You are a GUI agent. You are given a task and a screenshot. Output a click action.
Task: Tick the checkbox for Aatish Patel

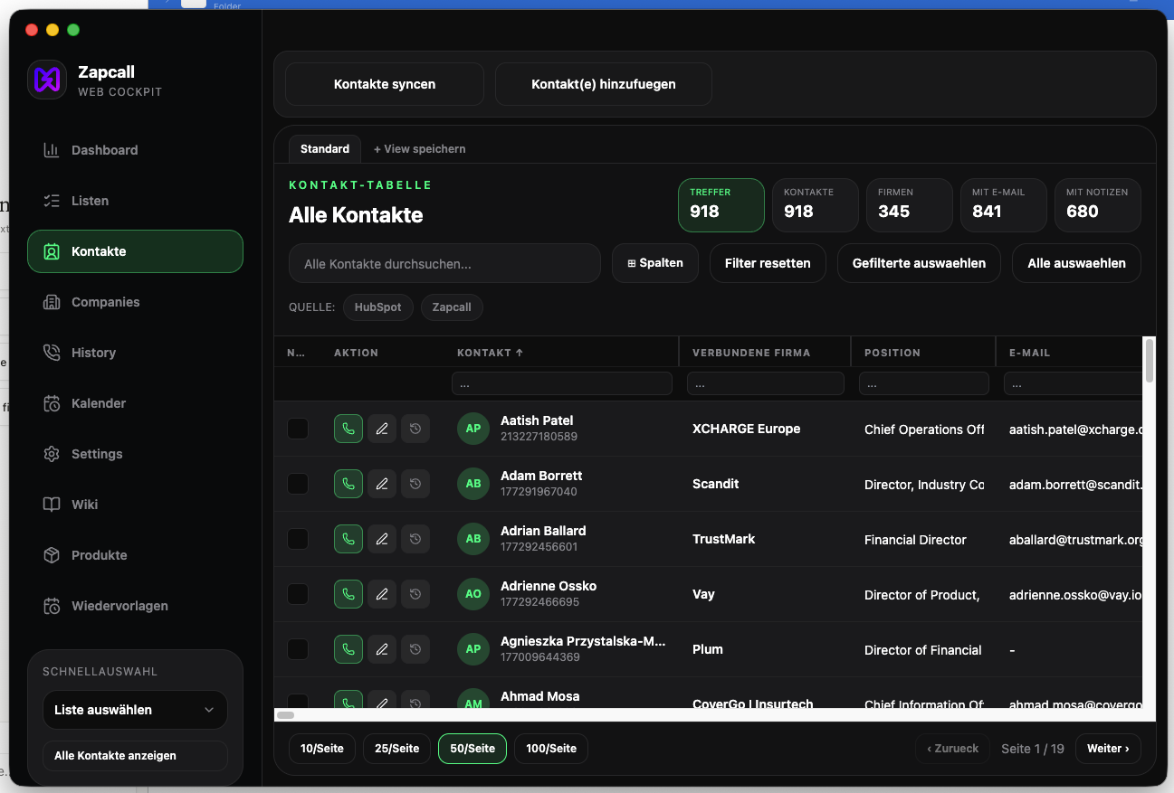[x=298, y=429]
